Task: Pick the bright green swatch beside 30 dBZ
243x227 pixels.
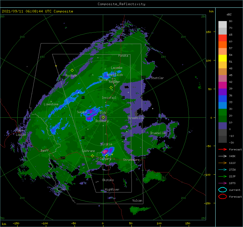Action: [x=222, y=112]
